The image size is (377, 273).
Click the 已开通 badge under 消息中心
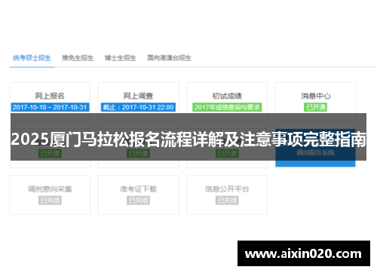[316, 107]
